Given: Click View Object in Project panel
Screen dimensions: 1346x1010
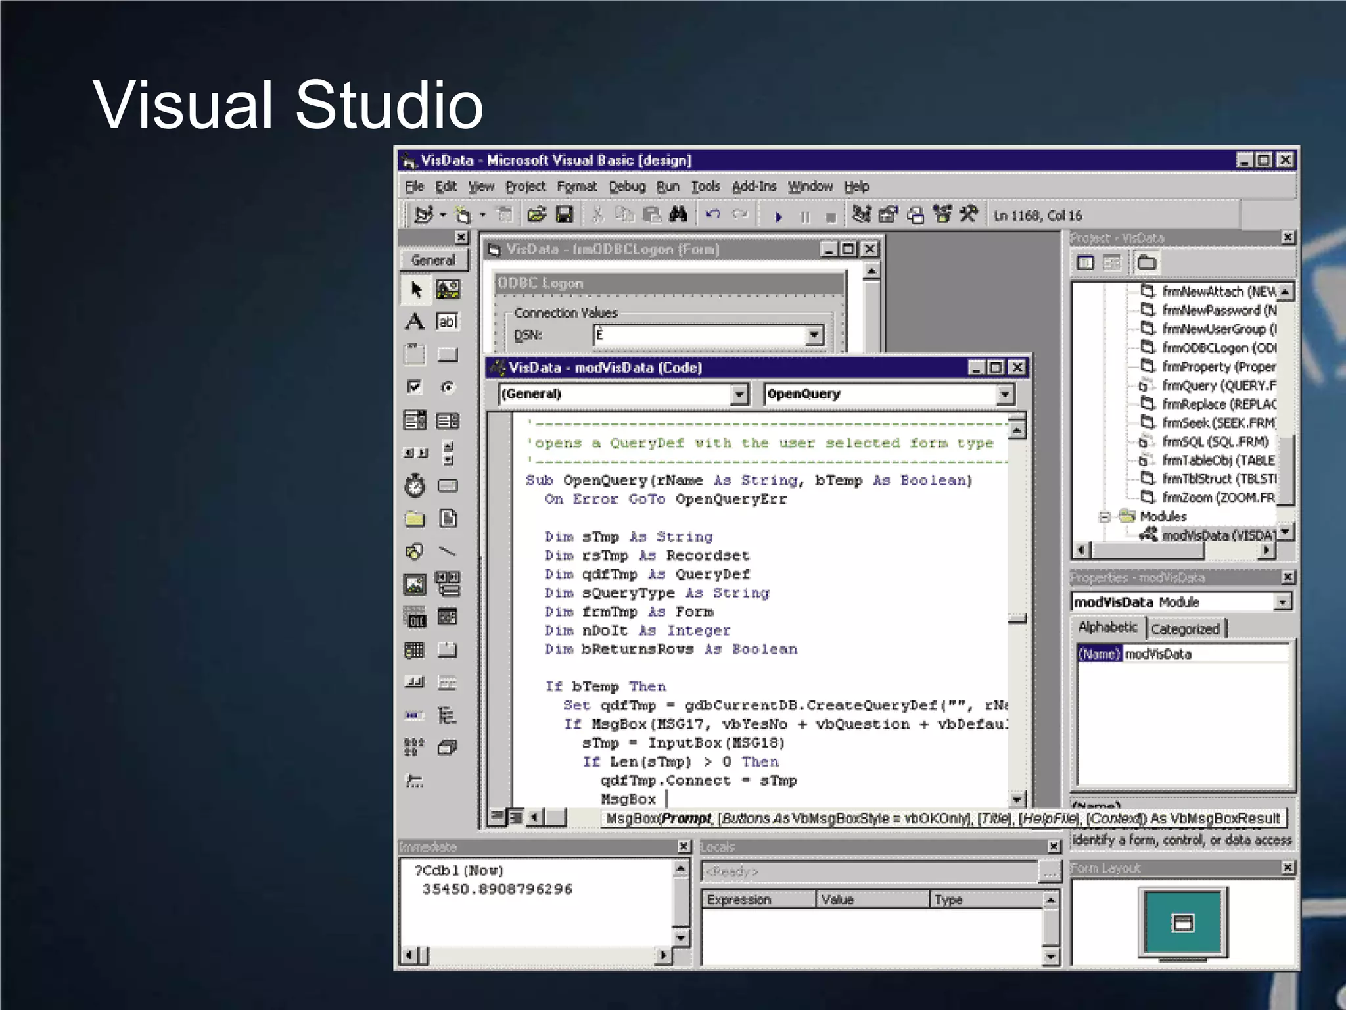Looking at the screenshot, I should pos(1112,263).
